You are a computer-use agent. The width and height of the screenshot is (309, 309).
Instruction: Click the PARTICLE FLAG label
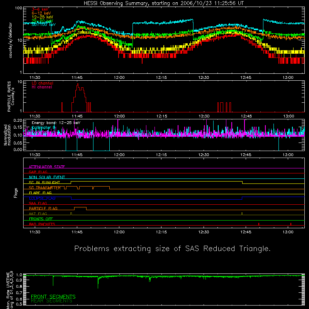point(43,208)
